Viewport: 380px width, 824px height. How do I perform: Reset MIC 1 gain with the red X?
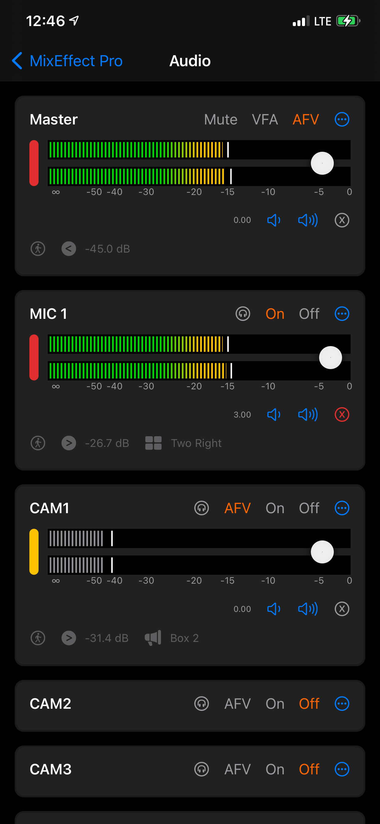tap(342, 414)
